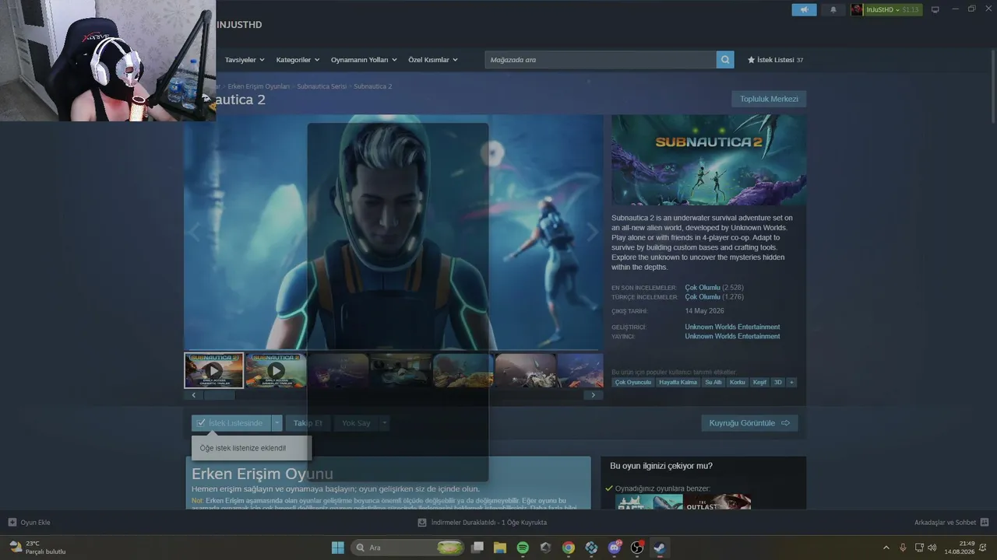Enter Big Picture mode via monitor icon
The image size is (997, 560).
(x=935, y=10)
